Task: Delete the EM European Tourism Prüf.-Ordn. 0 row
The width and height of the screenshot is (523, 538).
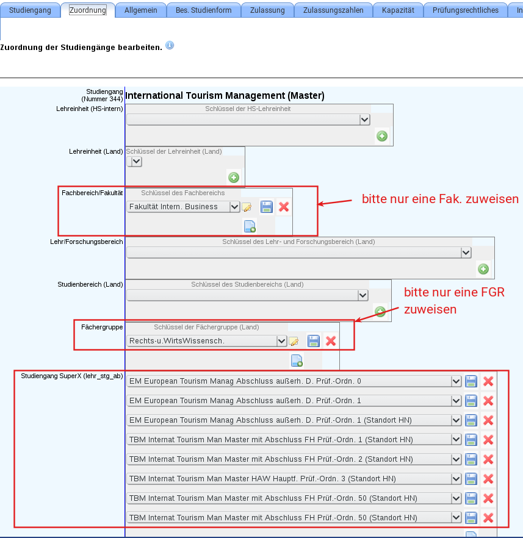Action: [x=488, y=381]
